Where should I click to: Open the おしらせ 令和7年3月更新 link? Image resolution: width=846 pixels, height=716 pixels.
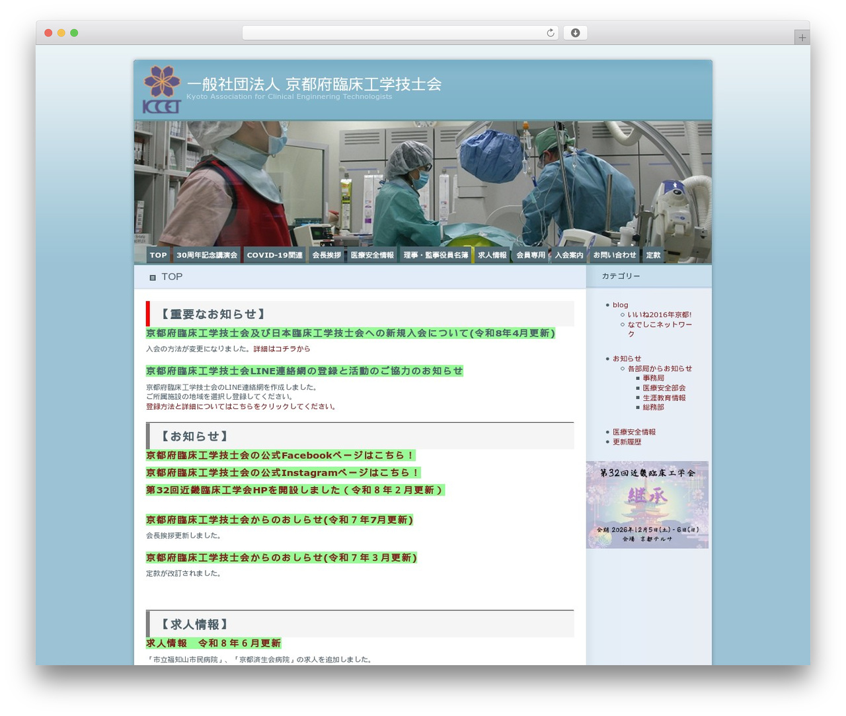coord(282,558)
